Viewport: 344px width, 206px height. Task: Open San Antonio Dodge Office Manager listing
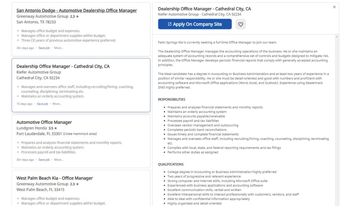click(77, 10)
